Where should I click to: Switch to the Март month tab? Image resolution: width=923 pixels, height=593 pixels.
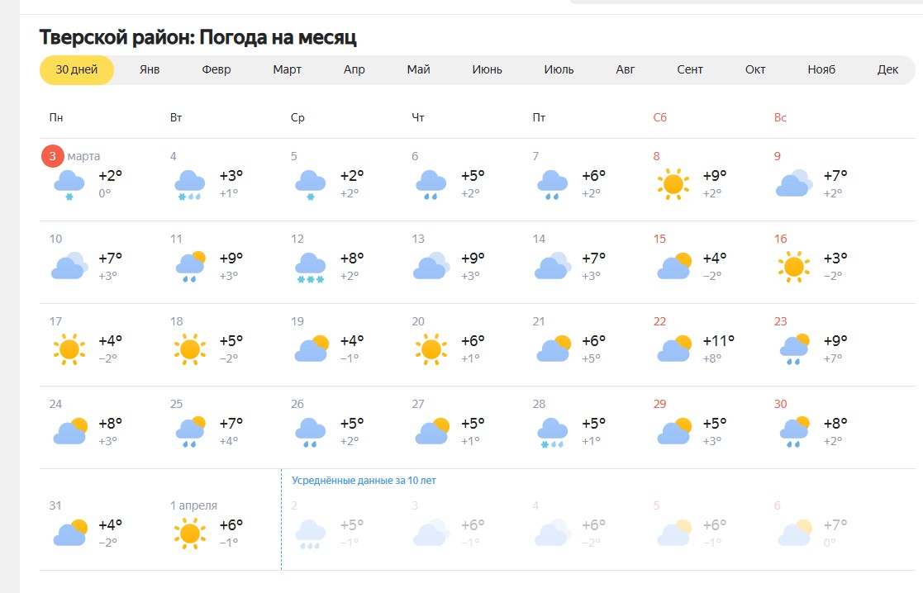pyautogui.click(x=288, y=69)
